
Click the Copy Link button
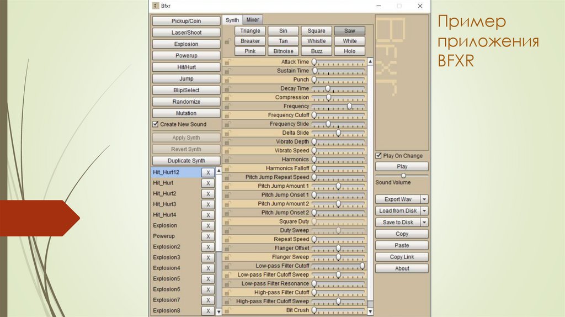[x=402, y=257]
